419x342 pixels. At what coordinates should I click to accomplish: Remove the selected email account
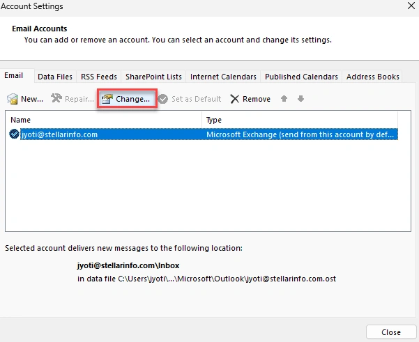click(x=250, y=100)
